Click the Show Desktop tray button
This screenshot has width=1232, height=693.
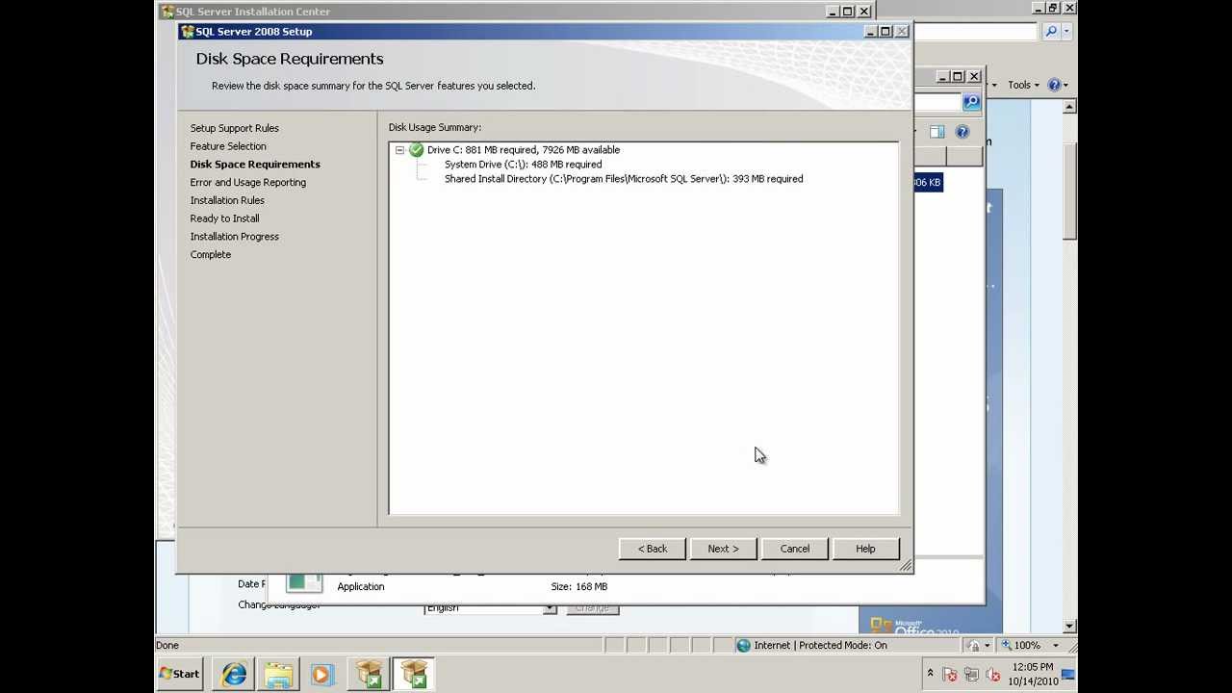point(1068,674)
